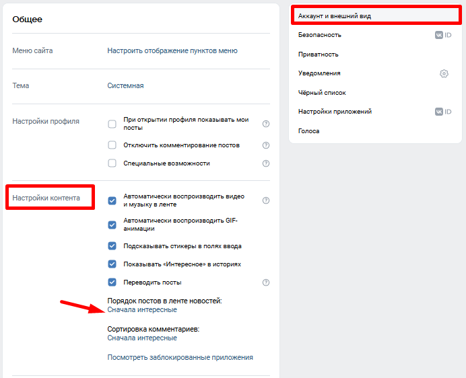Open Посмотреть заблокированные приложения link
The image size is (466, 378).
tap(180, 358)
